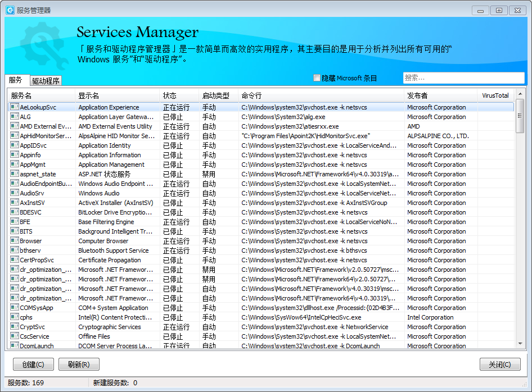Click the 刷新(R) button
Screen dimensions: 532x392
coord(79,364)
